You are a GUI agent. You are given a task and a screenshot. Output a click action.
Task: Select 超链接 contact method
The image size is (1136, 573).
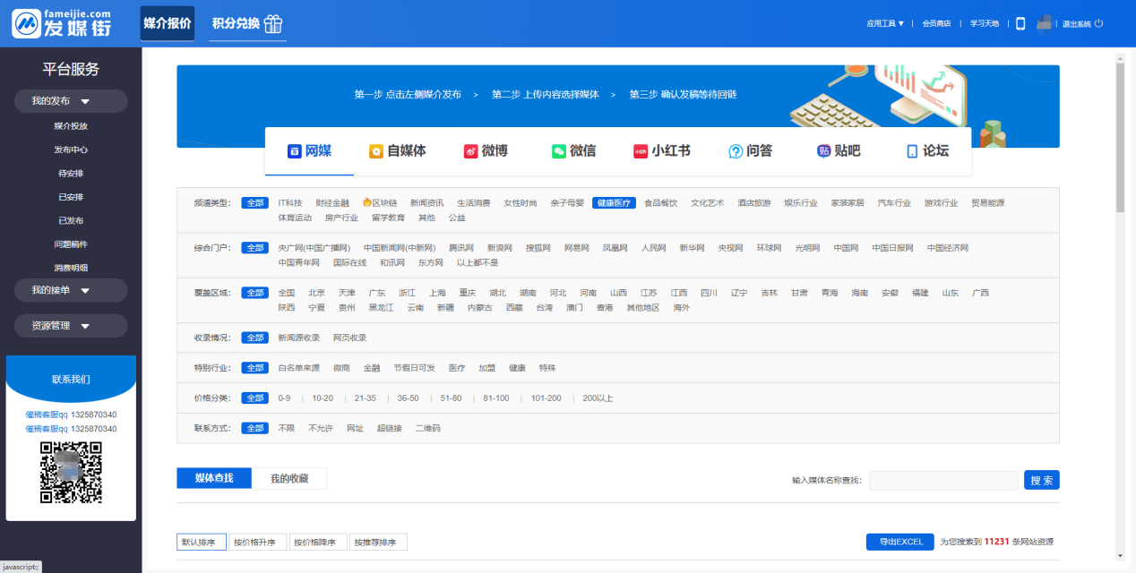point(390,428)
